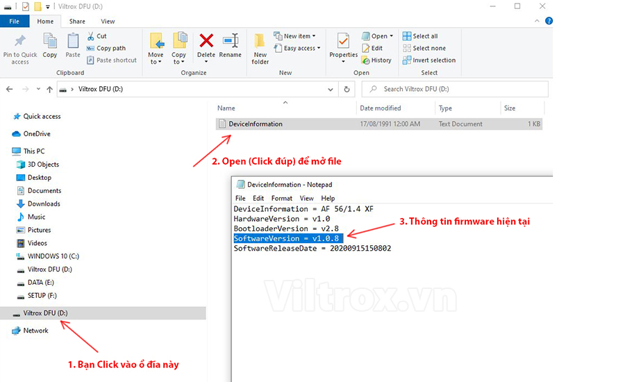The width and height of the screenshot is (625, 382).
Task: Click the Edit button in Open group
Action: pyautogui.click(x=372, y=48)
